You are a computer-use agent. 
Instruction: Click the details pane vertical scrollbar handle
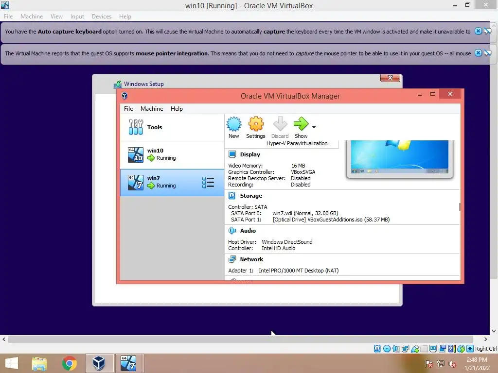pos(460,207)
